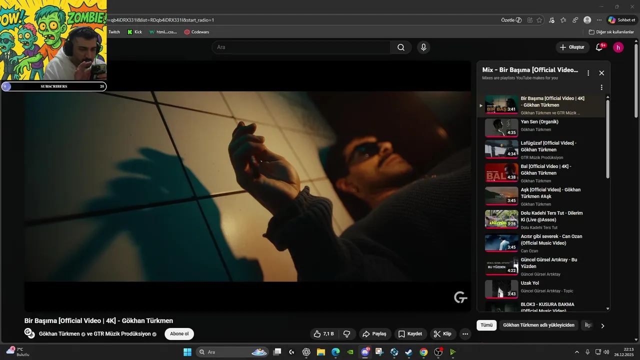Show more filter chips with right arrow
The width and height of the screenshot is (640, 360).
[x=602, y=325]
